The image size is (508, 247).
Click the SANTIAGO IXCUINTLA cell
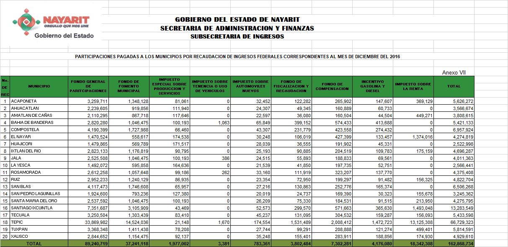click(39, 208)
